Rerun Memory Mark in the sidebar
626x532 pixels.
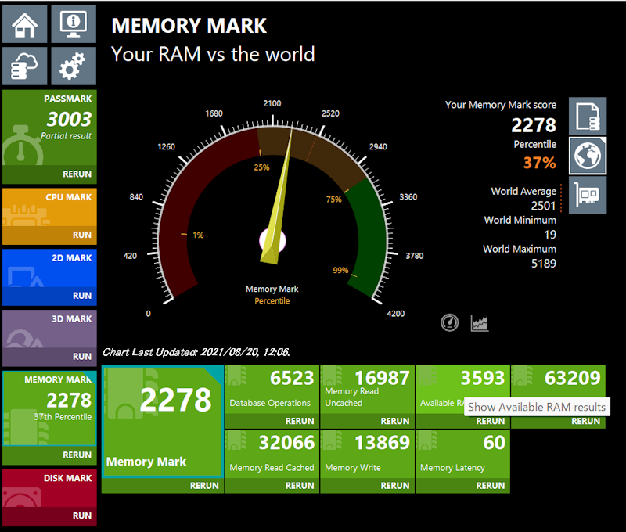[49, 455]
